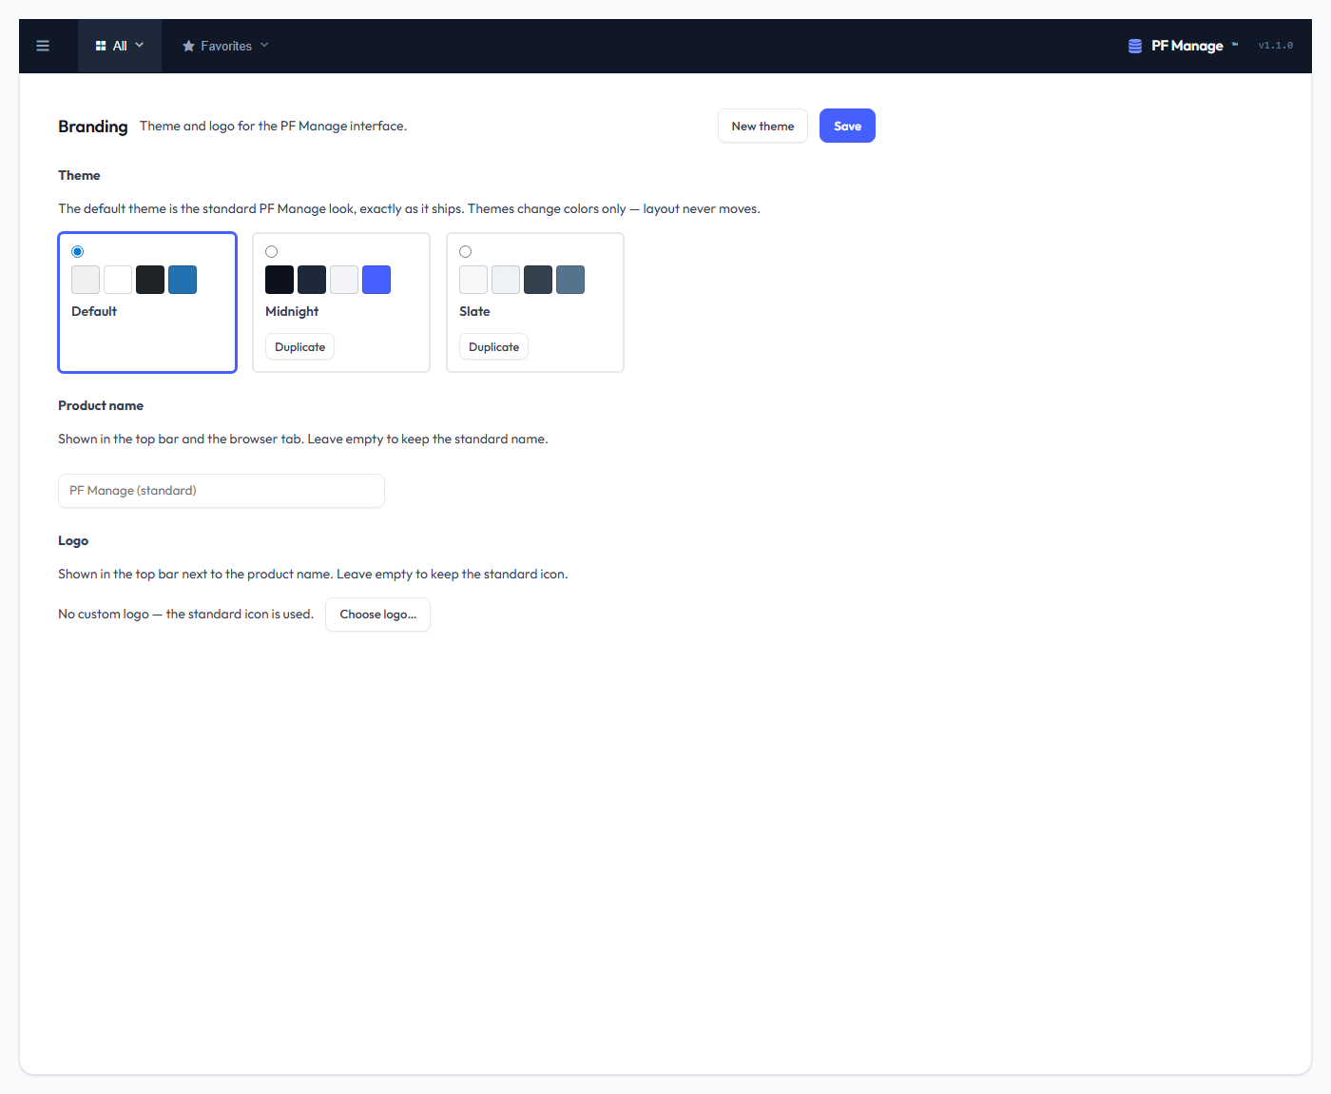
Task: Click the 'No custom logo' status text
Action: pos(185,615)
